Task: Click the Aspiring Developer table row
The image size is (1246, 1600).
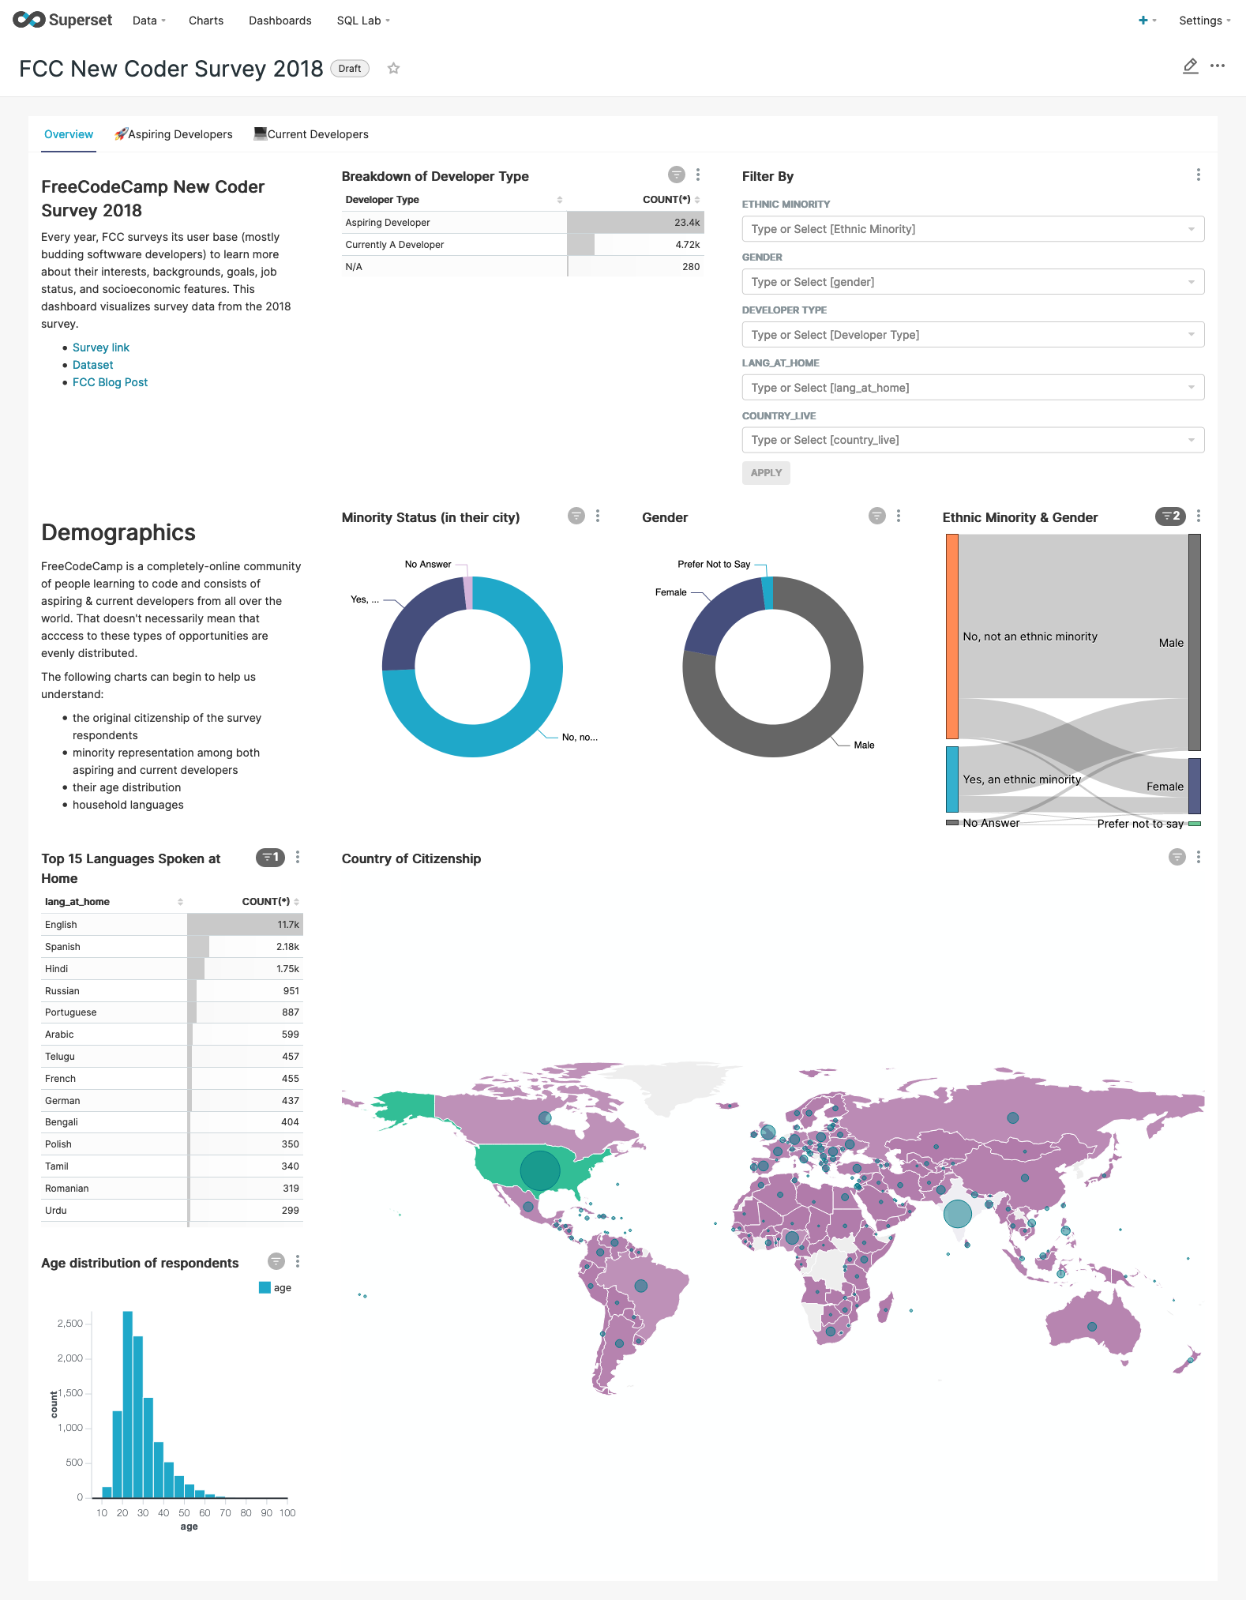Action: click(x=523, y=223)
